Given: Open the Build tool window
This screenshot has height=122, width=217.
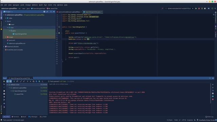Looking at the screenshot, I should click(x=23, y=117).
